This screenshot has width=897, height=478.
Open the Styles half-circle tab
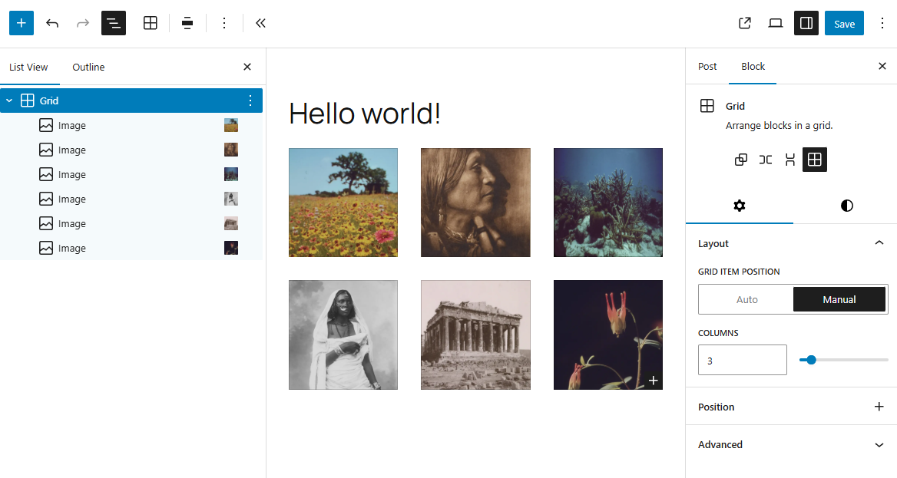pyautogui.click(x=846, y=206)
